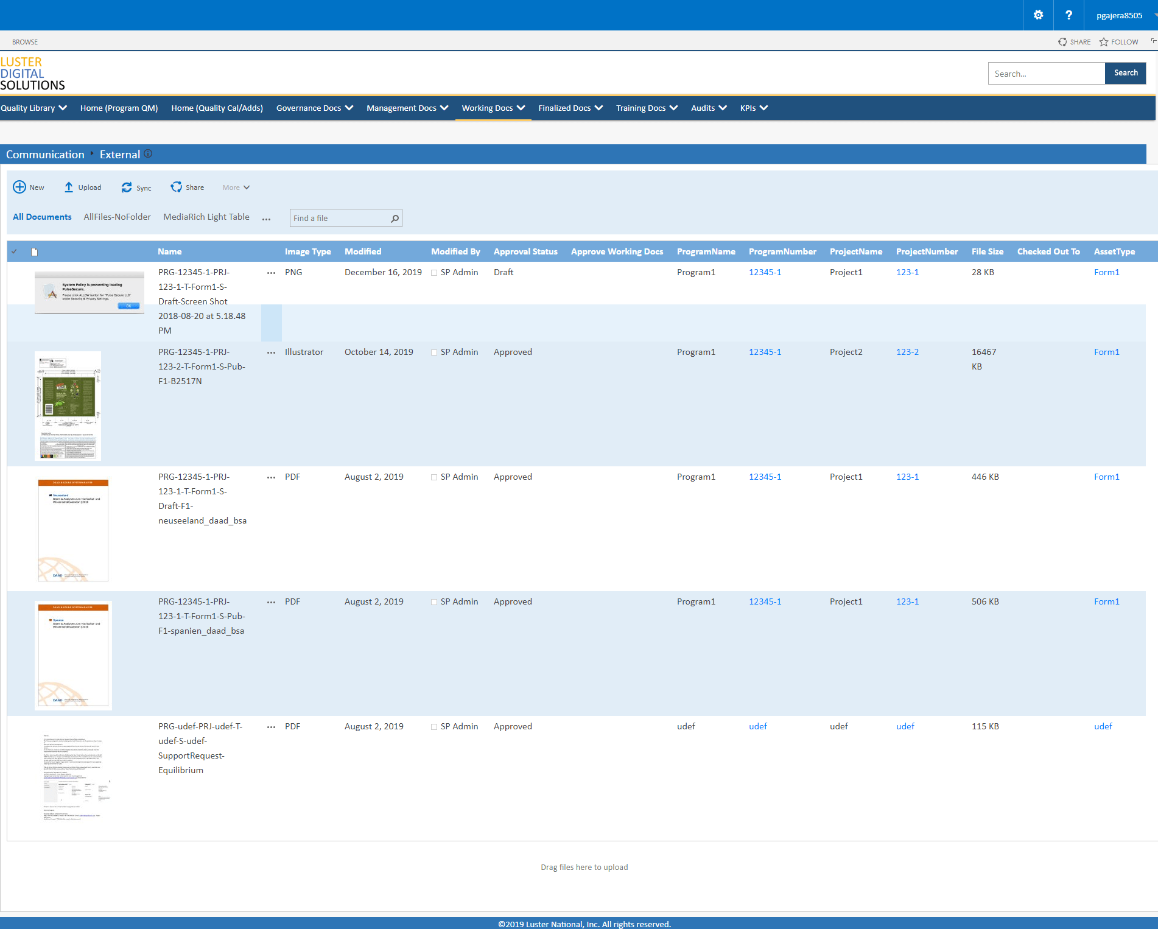
Task: Expand the More toolbar dropdown
Action: (x=236, y=188)
